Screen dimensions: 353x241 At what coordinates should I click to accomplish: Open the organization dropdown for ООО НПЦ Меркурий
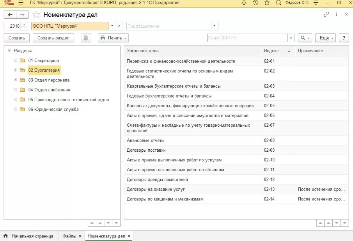112,26
